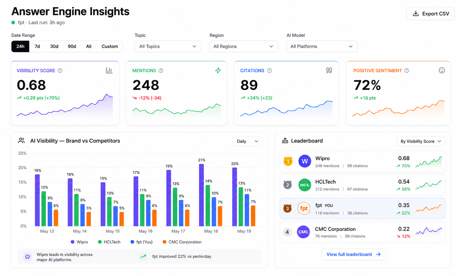Screen dimensions: 461x276
Task: Click the HCLTech 12% bar for May 13
Action: point(44,209)
